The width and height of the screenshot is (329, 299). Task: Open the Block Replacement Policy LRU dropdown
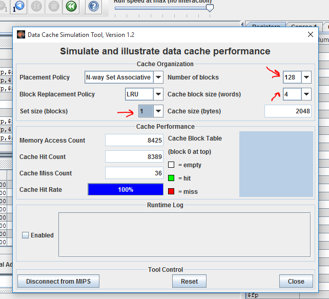[144, 94]
